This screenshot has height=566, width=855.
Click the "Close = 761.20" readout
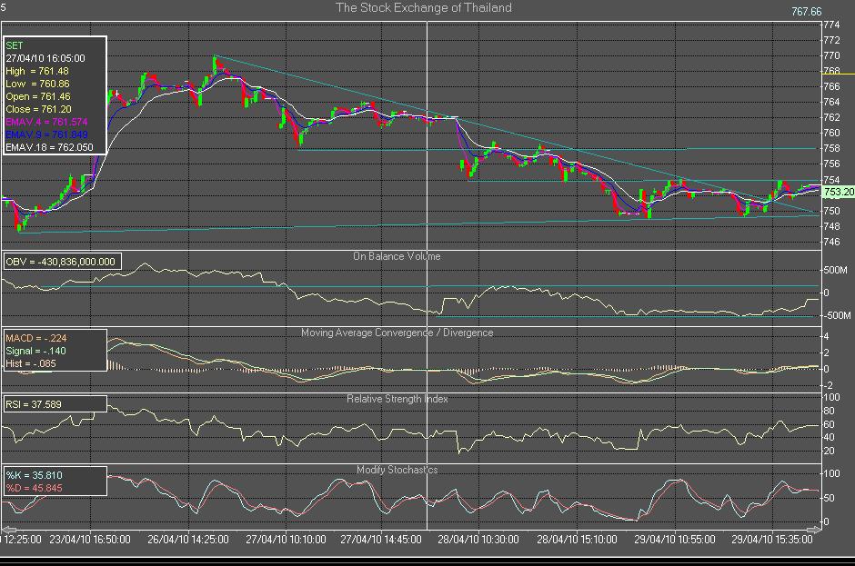click(x=38, y=109)
